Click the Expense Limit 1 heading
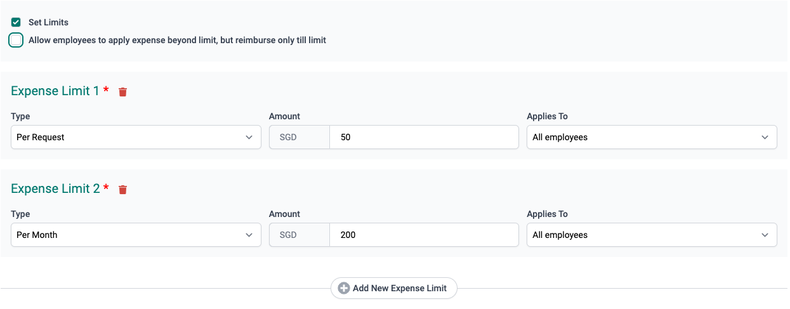The width and height of the screenshot is (790, 309). [x=55, y=91]
